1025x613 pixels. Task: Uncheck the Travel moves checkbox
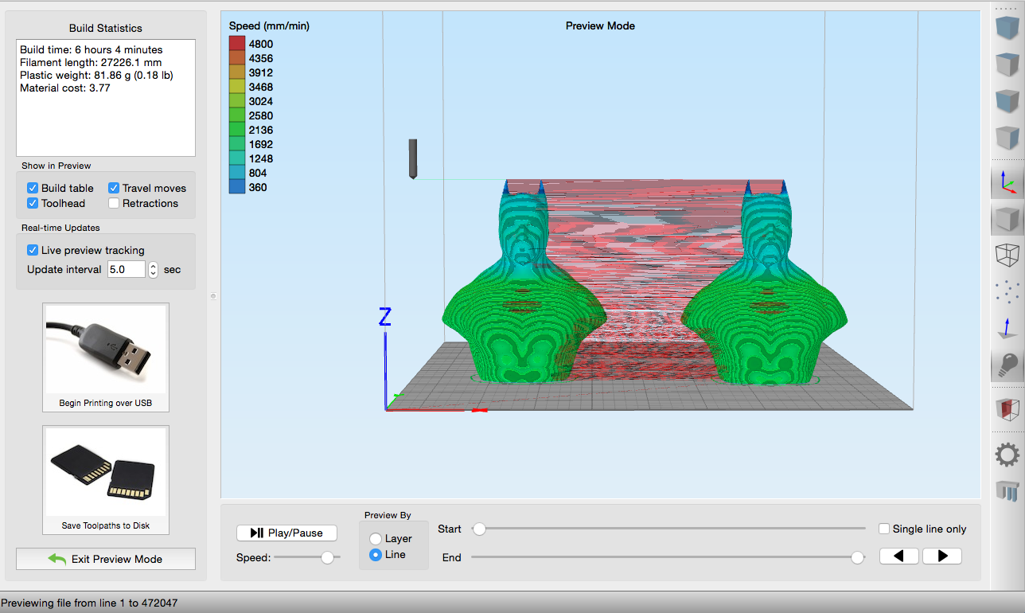114,188
